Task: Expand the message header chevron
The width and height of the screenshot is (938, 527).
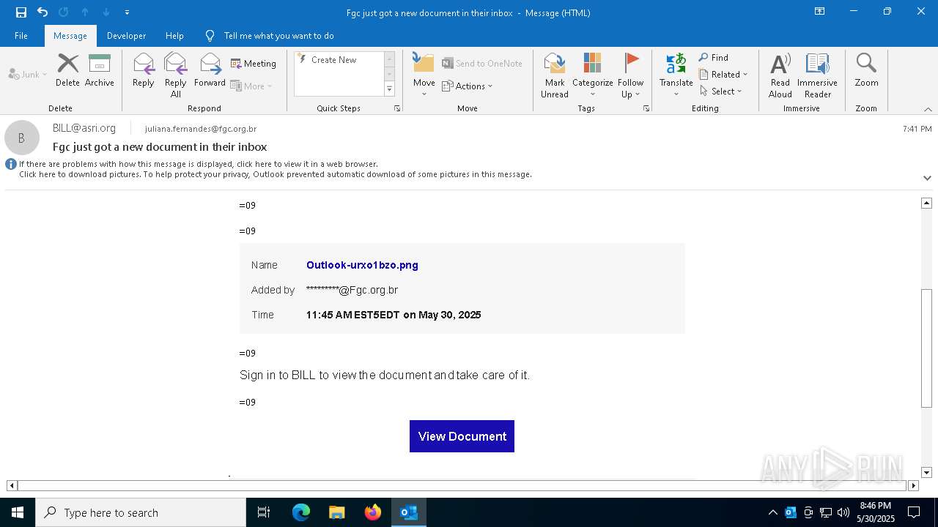Action: (927, 178)
